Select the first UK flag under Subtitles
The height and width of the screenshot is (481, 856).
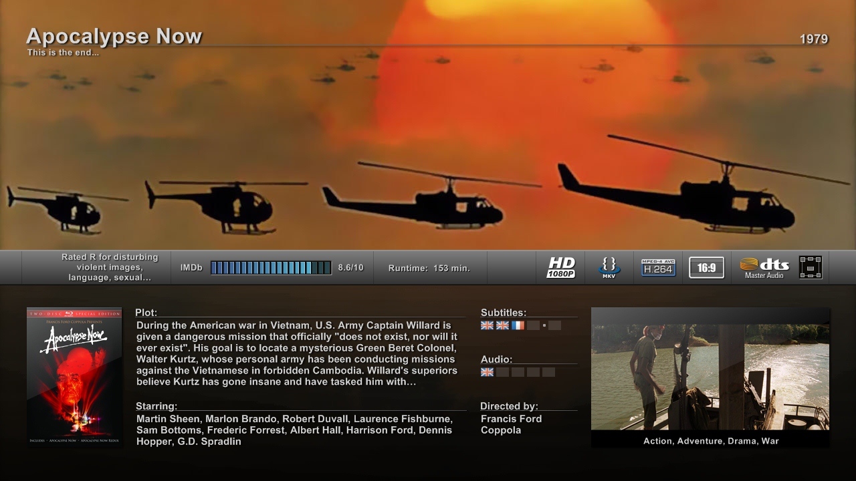tap(487, 325)
